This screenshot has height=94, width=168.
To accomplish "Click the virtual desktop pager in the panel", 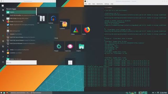I will [x=143, y=93].
